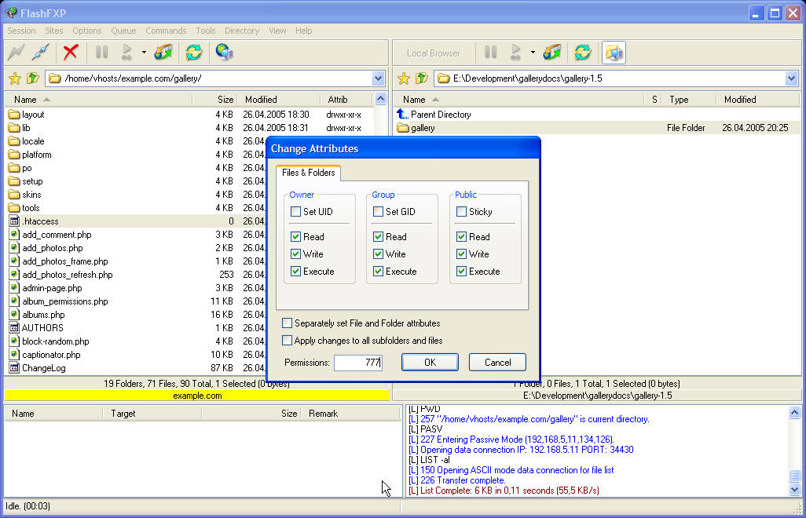
Task: Open the Sites menu
Action: coord(54,31)
